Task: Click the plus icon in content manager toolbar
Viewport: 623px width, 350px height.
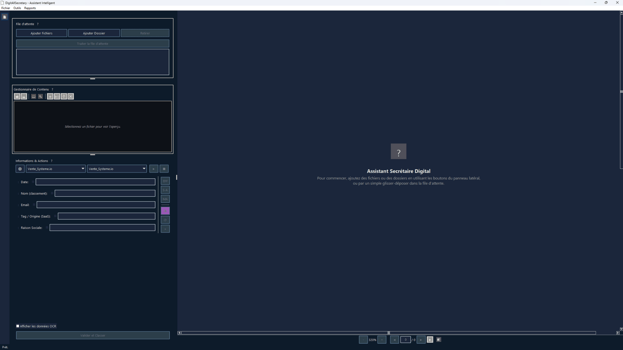Action: (x=50, y=97)
